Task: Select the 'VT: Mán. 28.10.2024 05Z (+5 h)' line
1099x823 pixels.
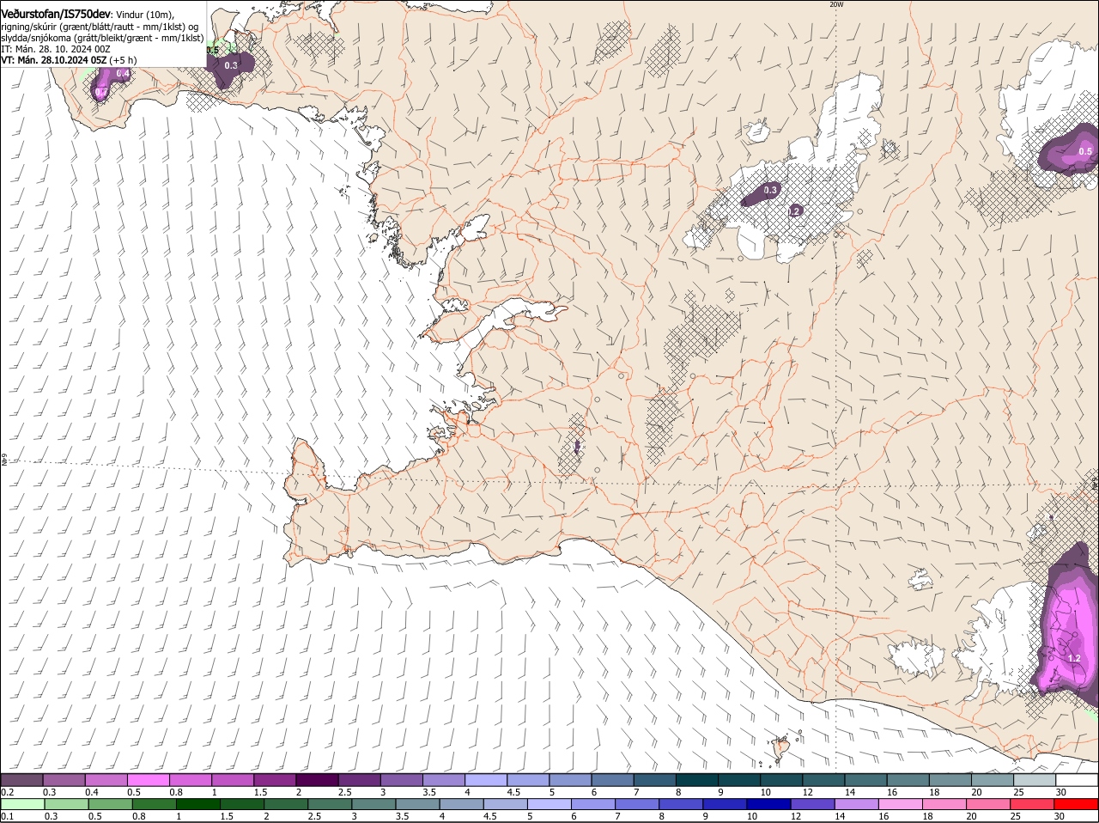Action: (x=69, y=60)
